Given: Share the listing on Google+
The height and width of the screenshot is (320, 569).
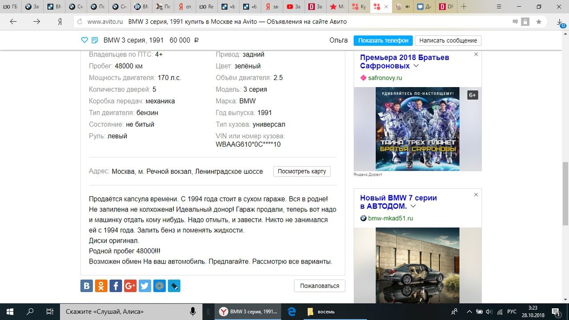Looking at the screenshot, I should [x=130, y=286].
